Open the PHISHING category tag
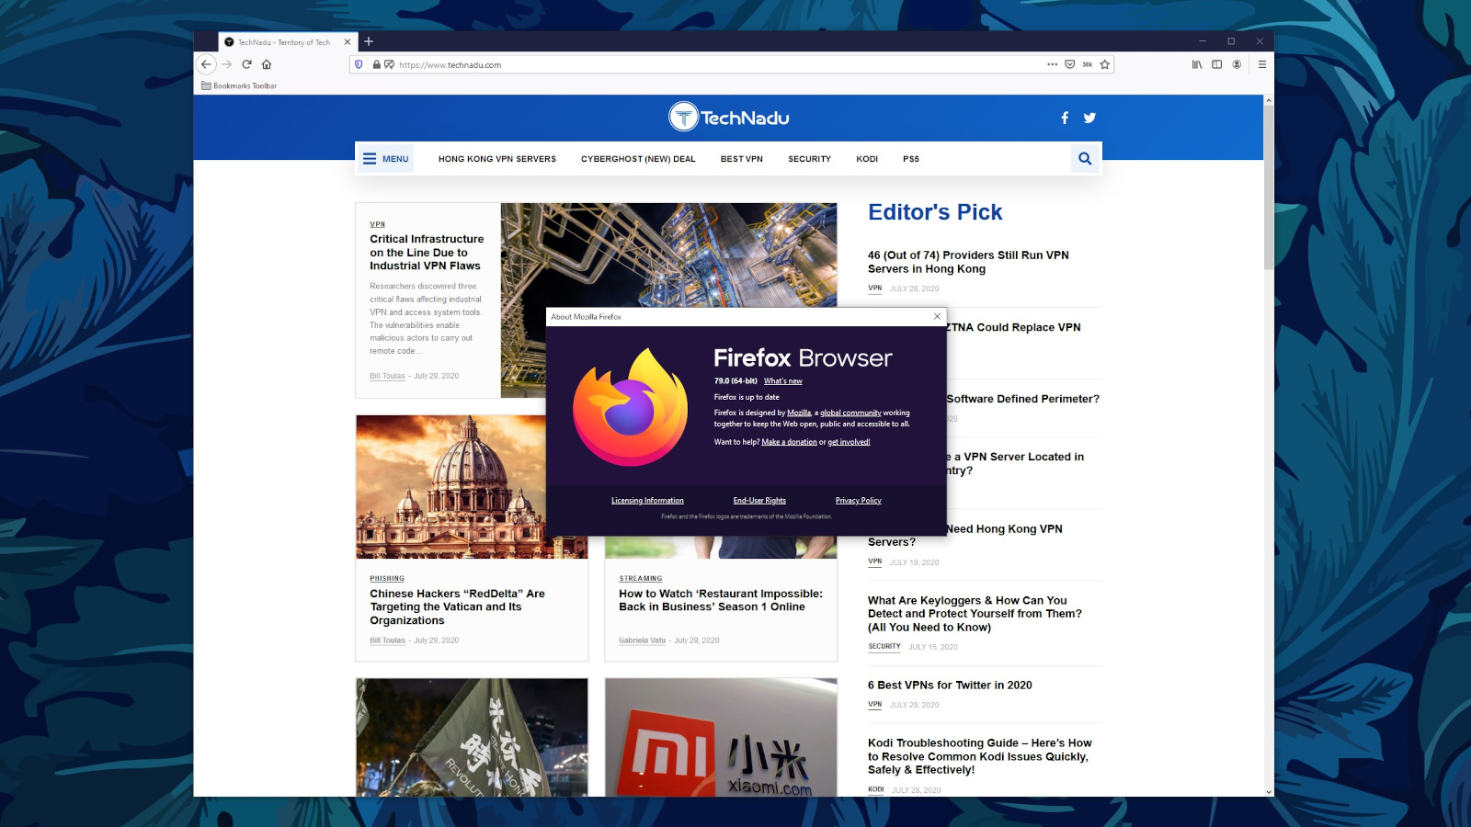1471x827 pixels. [x=387, y=579]
